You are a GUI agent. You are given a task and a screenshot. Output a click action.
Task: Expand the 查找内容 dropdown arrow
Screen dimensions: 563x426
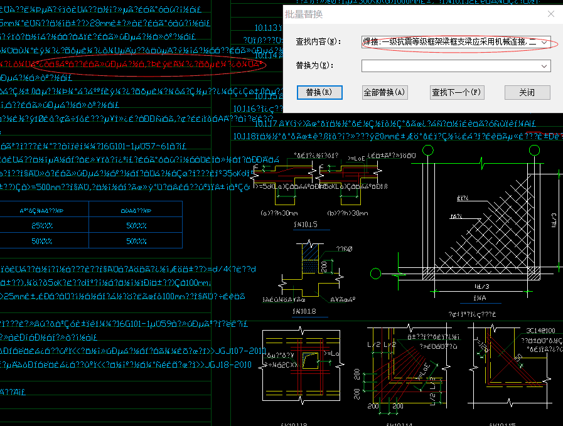pyautogui.click(x=544, y=42)
